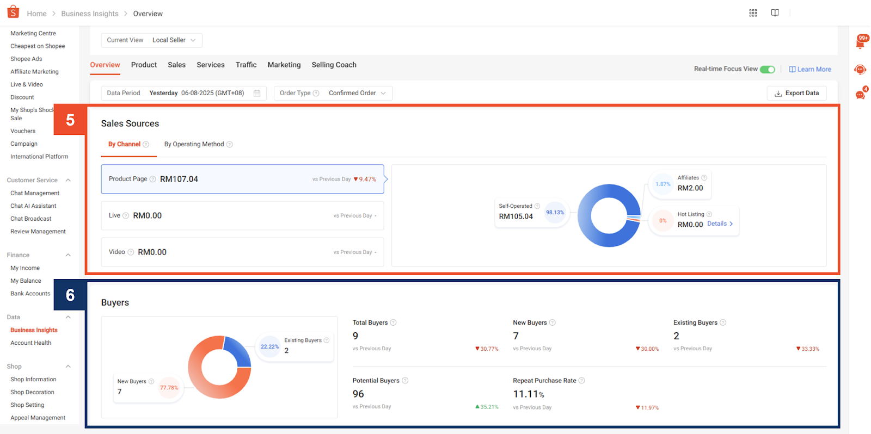Click info icon on chart's Existing Buyers label

click(x=327, y=340)
